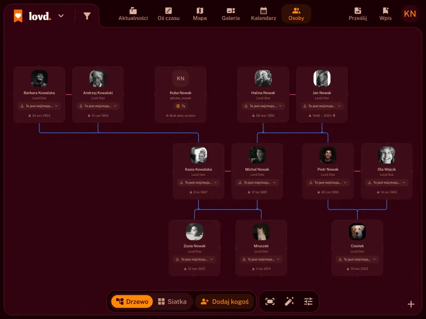Open Michał Nowak's relation dropdown
The height and width of the screenshot is (319, 426).
tap(257, 183)
